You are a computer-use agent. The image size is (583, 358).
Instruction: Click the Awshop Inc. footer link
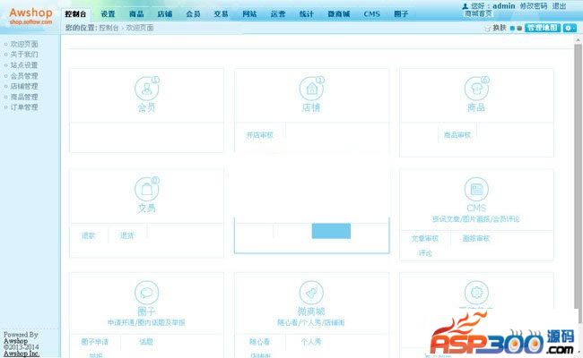[22, 354]
